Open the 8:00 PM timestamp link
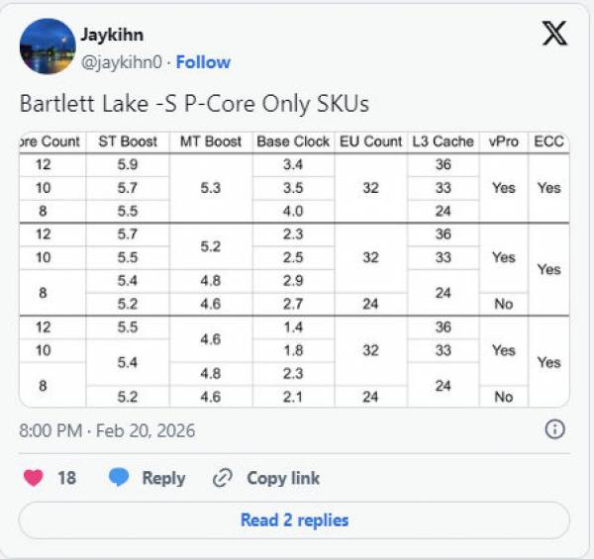The width and height of the screenshot is (594, 559). [x=107, y=430]
